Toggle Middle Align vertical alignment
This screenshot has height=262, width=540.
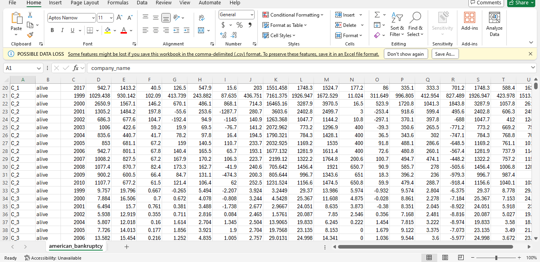[156, 18]
